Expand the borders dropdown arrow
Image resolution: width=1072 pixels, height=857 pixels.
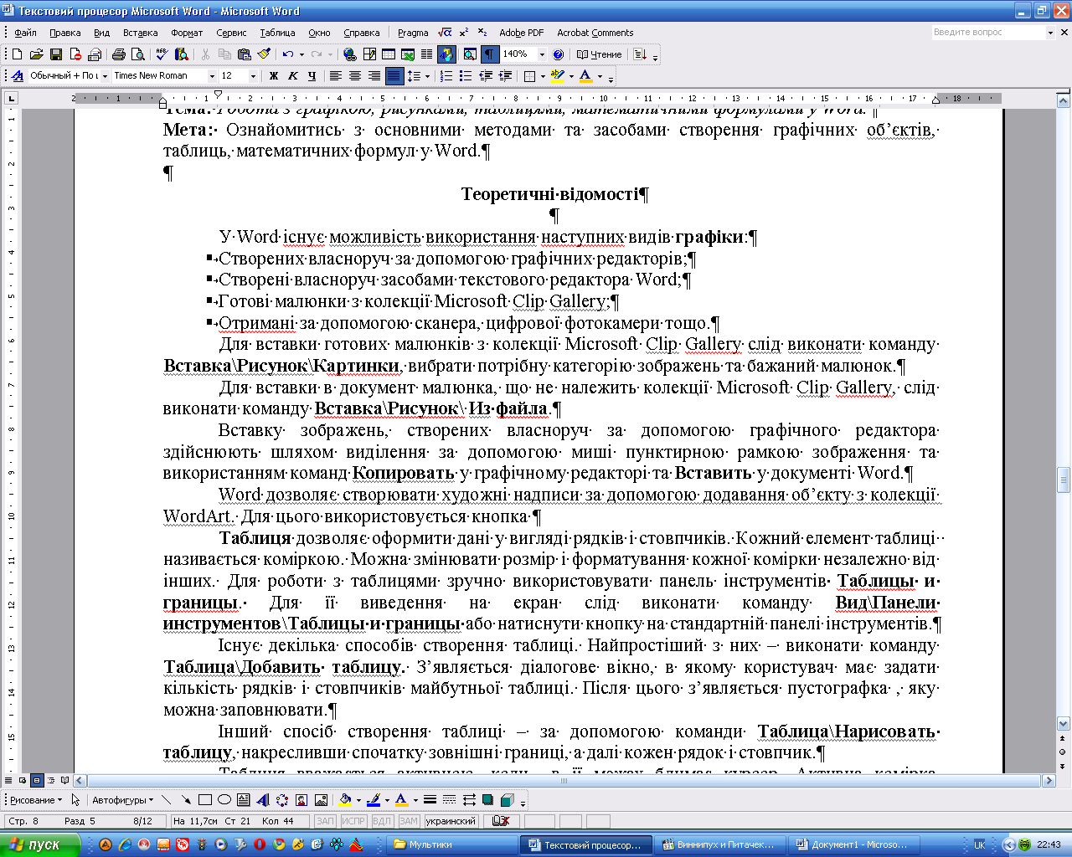[543, 75]
